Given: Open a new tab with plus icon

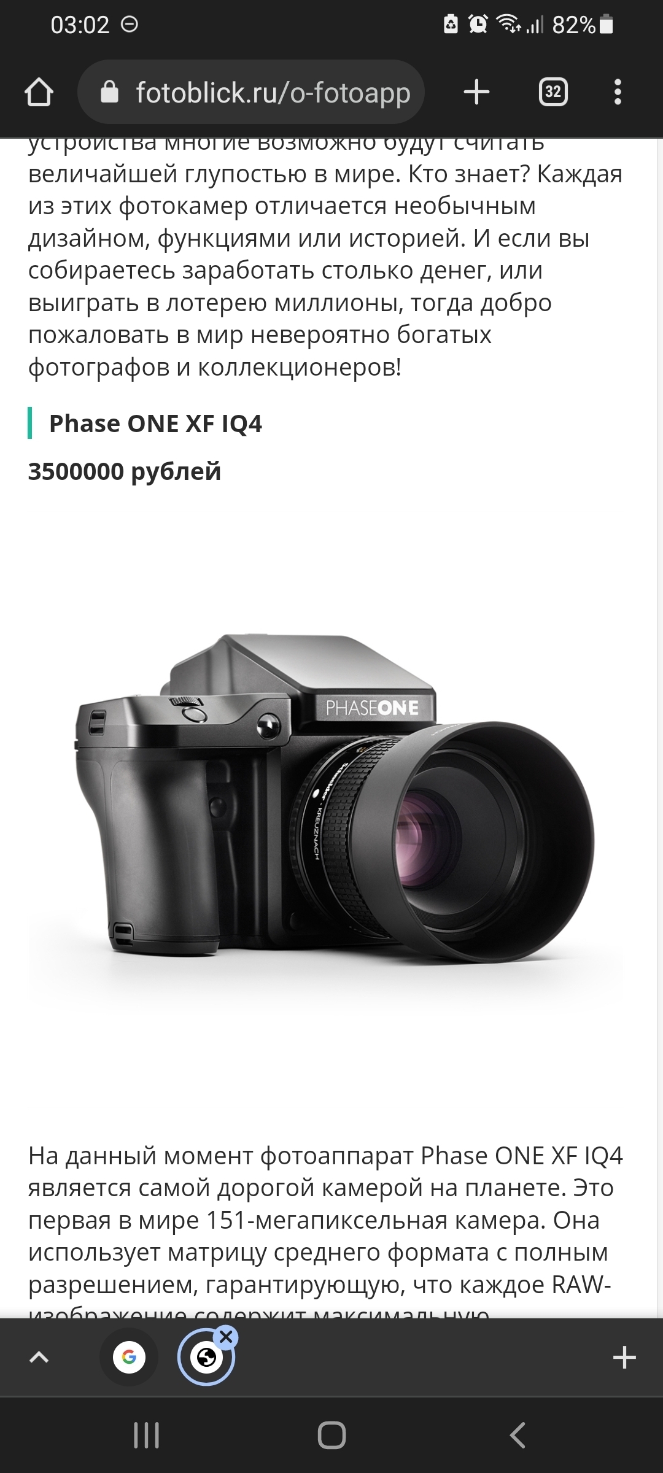Looking at the screenshot, I should (476, 93).
